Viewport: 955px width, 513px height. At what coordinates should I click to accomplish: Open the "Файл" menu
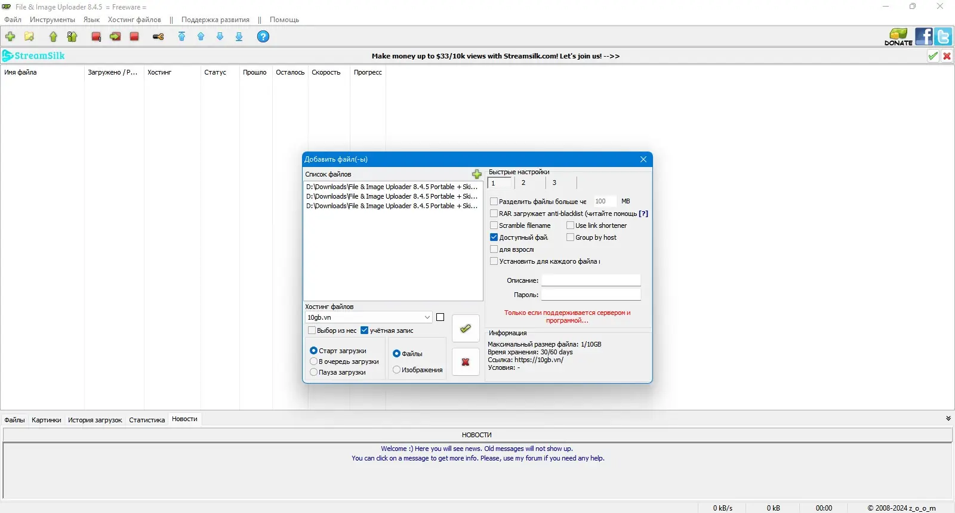click(13, 20)
